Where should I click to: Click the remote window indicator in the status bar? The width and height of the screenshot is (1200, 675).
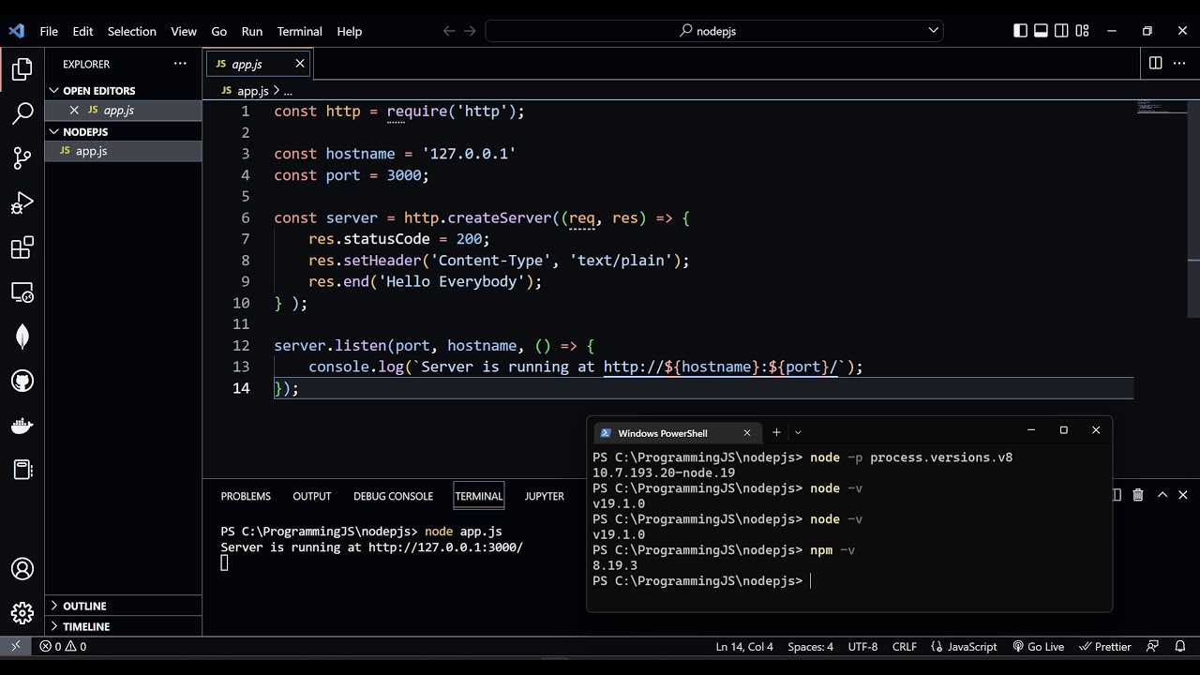tap(15, 646)
